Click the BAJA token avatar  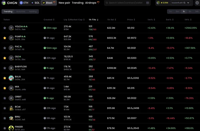click(11, 78)
